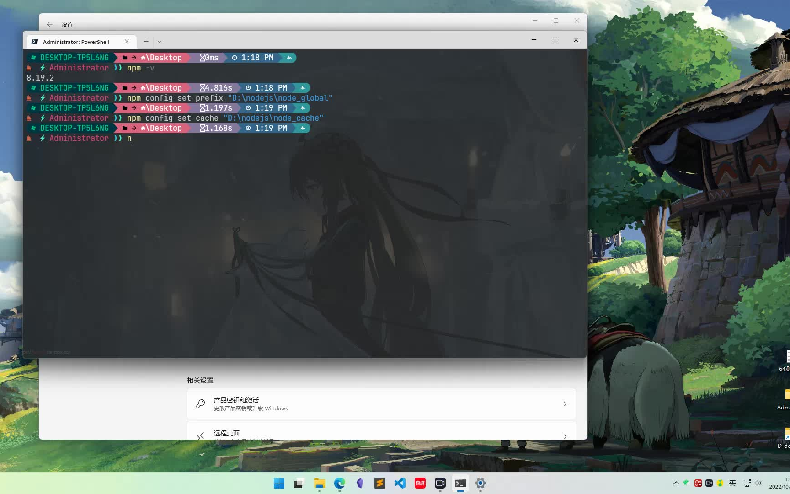This screenshot has width=790, height=494.
Task: Click the red tray icon in the system tray
Action: (698, 483)
